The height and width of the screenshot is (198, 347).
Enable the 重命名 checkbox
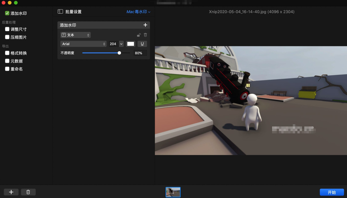(x=7, y=69)
